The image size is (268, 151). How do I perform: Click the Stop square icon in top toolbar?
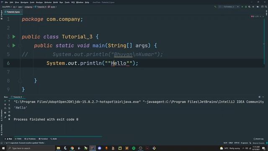(x=253, y=7)
